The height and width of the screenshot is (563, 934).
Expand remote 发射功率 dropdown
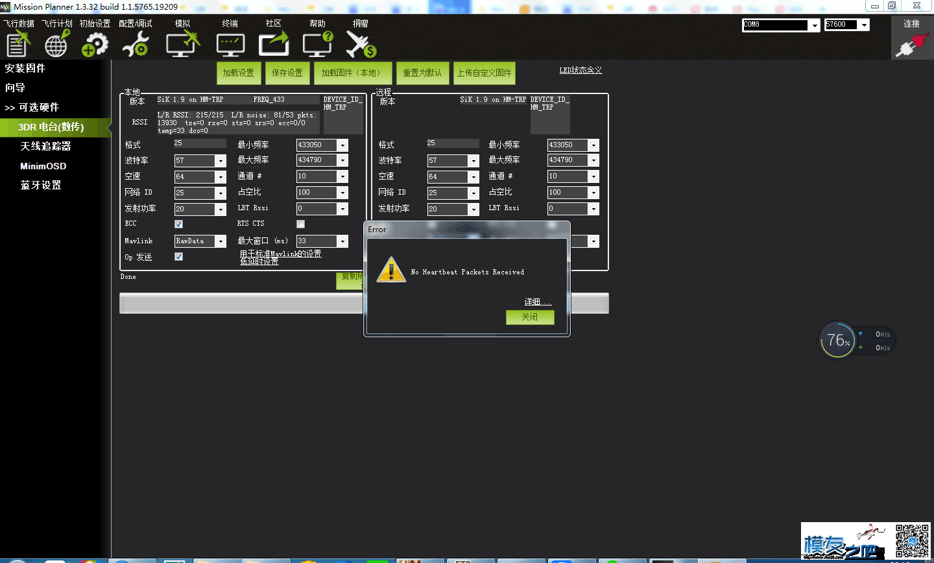(473, 210)
